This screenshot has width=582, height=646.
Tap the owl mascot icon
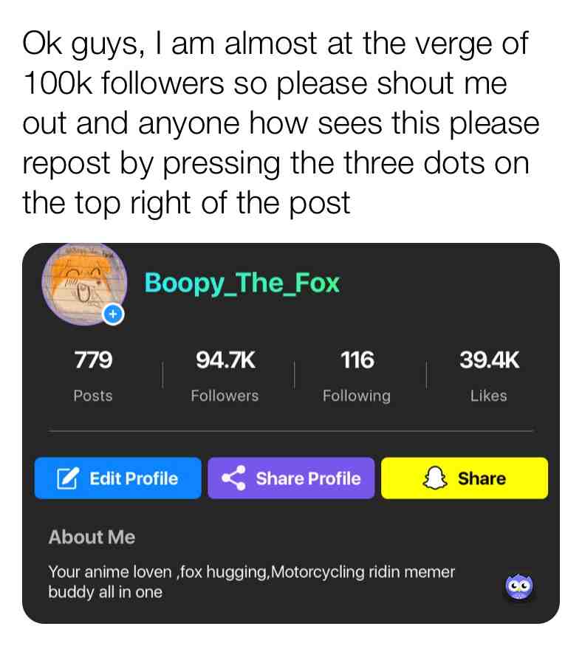(x=519, y=586)
